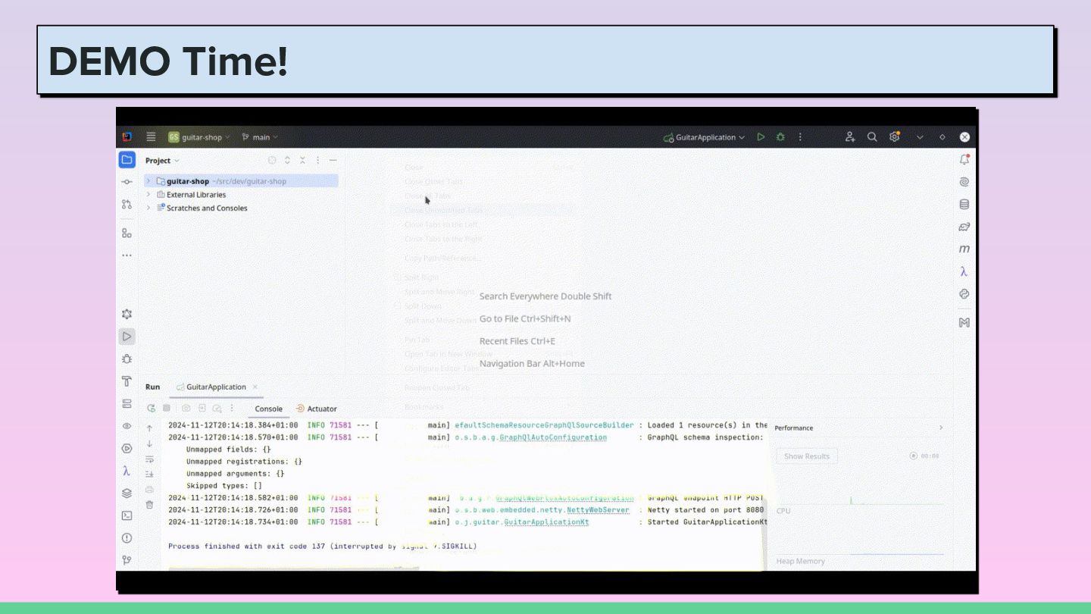
Task: Open the Database tool window icon
Action: pos(964,204)
